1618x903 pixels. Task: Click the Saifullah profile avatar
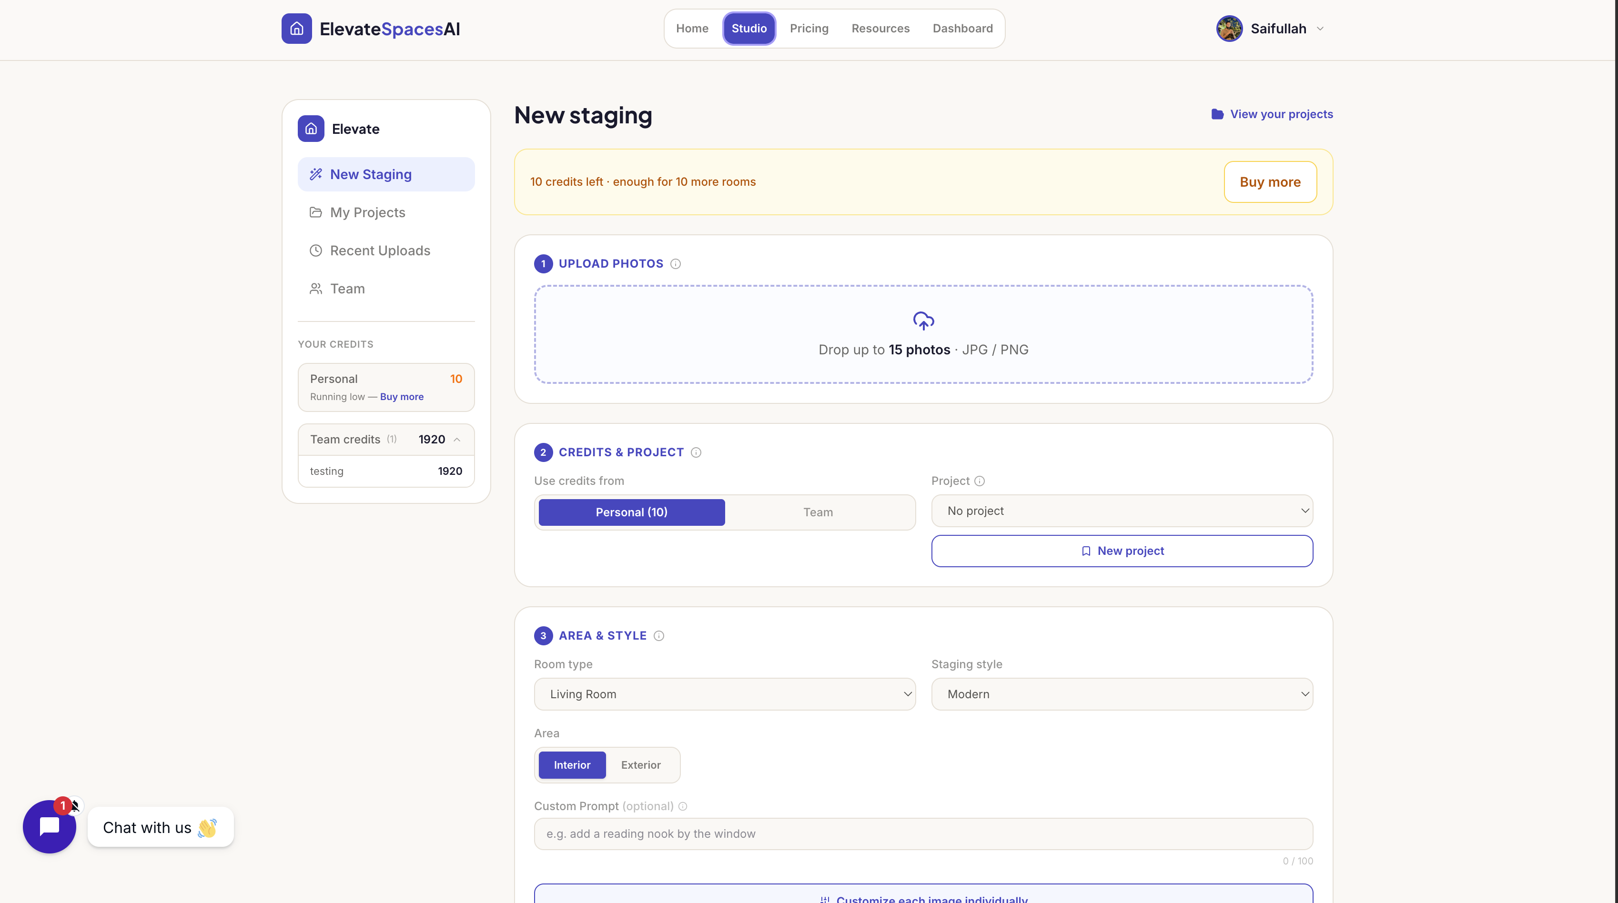coord(1229,28)
